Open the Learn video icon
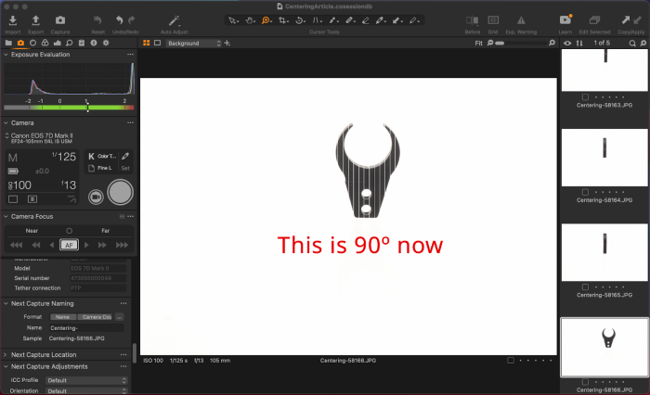 coord(565,19)
